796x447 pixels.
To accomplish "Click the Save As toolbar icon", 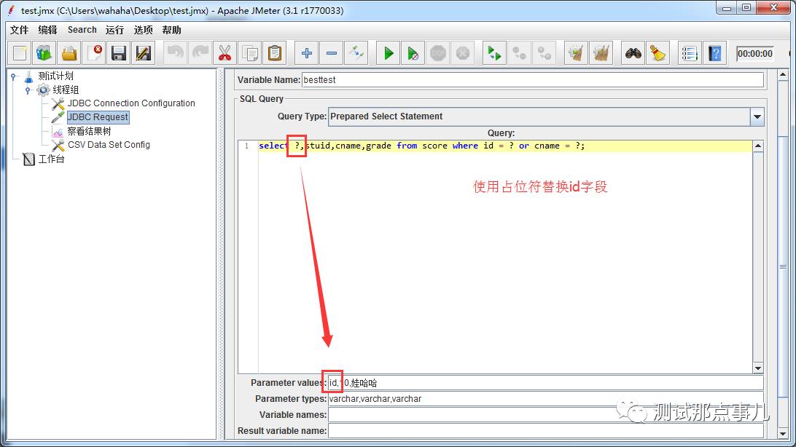I will (144, 53).
